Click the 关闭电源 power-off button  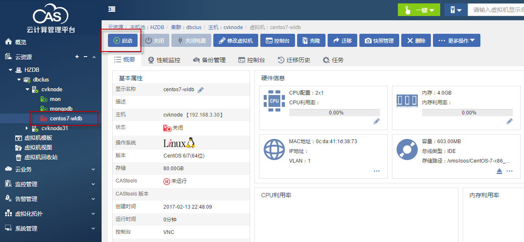coord(191,41)
